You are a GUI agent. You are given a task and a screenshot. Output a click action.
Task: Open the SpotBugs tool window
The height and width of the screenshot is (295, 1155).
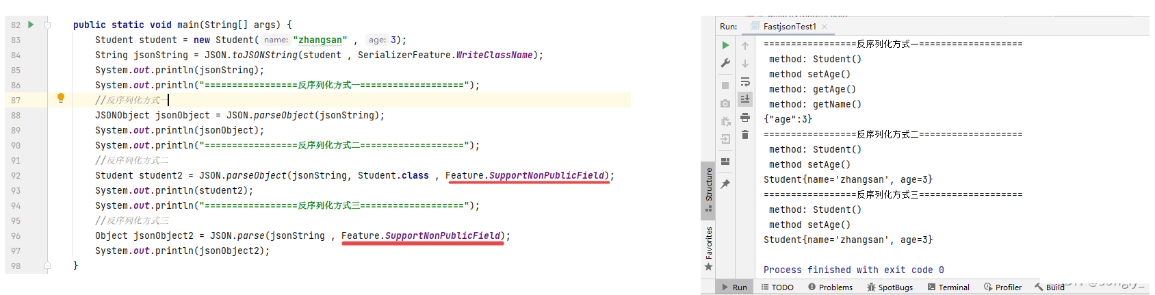890,287
